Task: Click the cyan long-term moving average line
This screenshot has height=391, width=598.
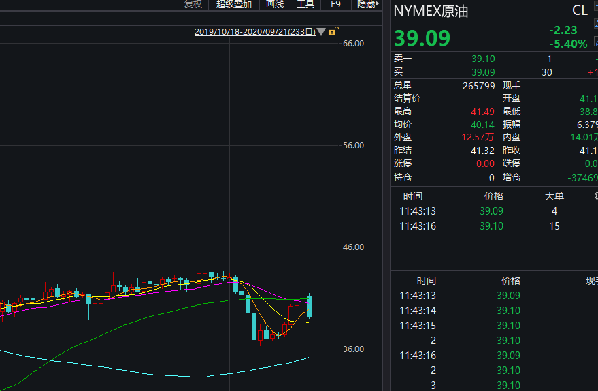Action: tap(204, 376)
